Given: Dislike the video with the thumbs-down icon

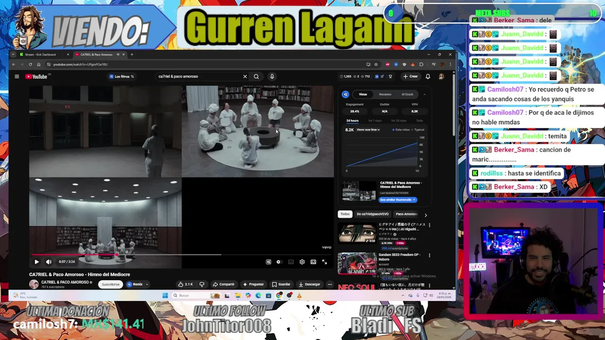Looking at the screenshot, I should pyautogui.click(x=202, y=284).
